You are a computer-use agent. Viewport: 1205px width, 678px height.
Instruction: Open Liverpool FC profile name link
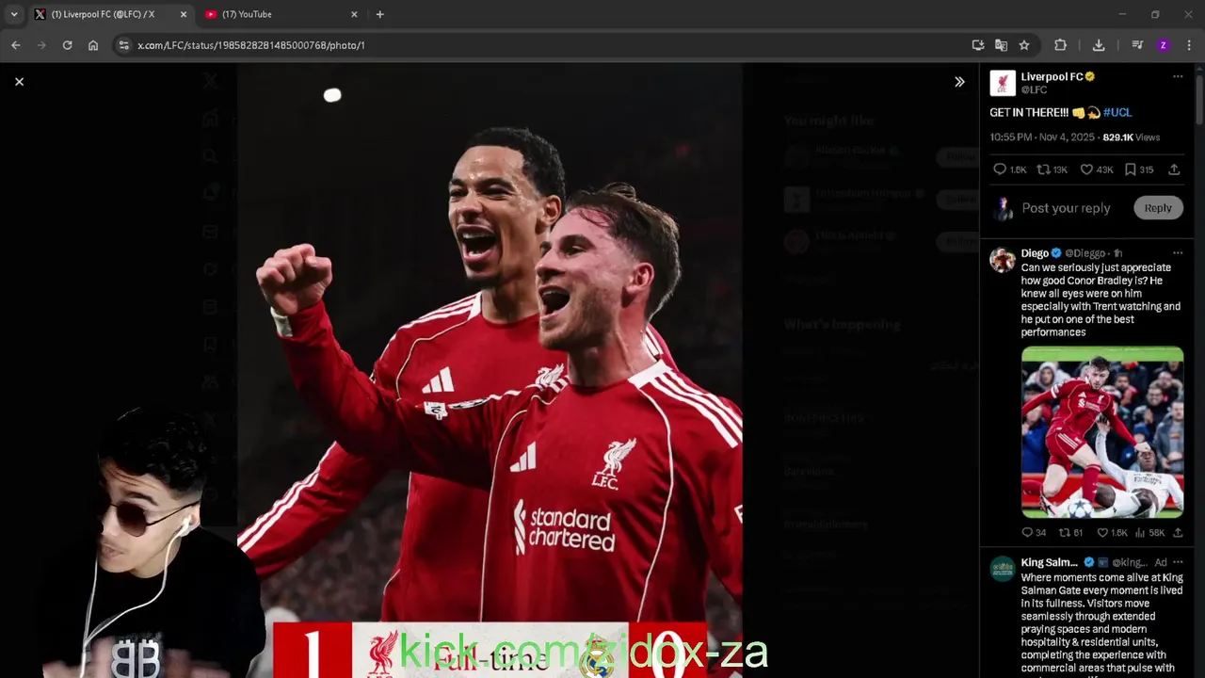click(1052, 76)
